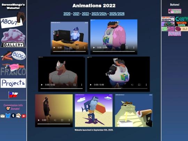Go to the 2020 animations page
188x141 pixels.
(x=67, y=14)
